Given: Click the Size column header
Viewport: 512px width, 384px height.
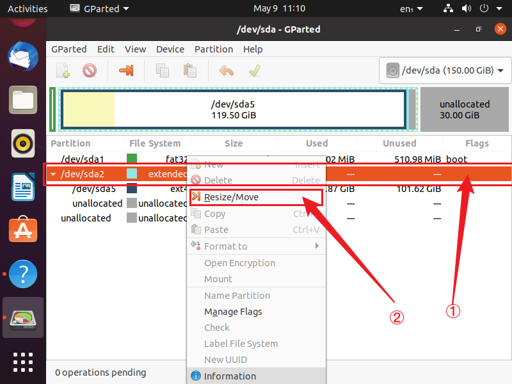Looking at the screenshot, I should (x=234, y=143).
